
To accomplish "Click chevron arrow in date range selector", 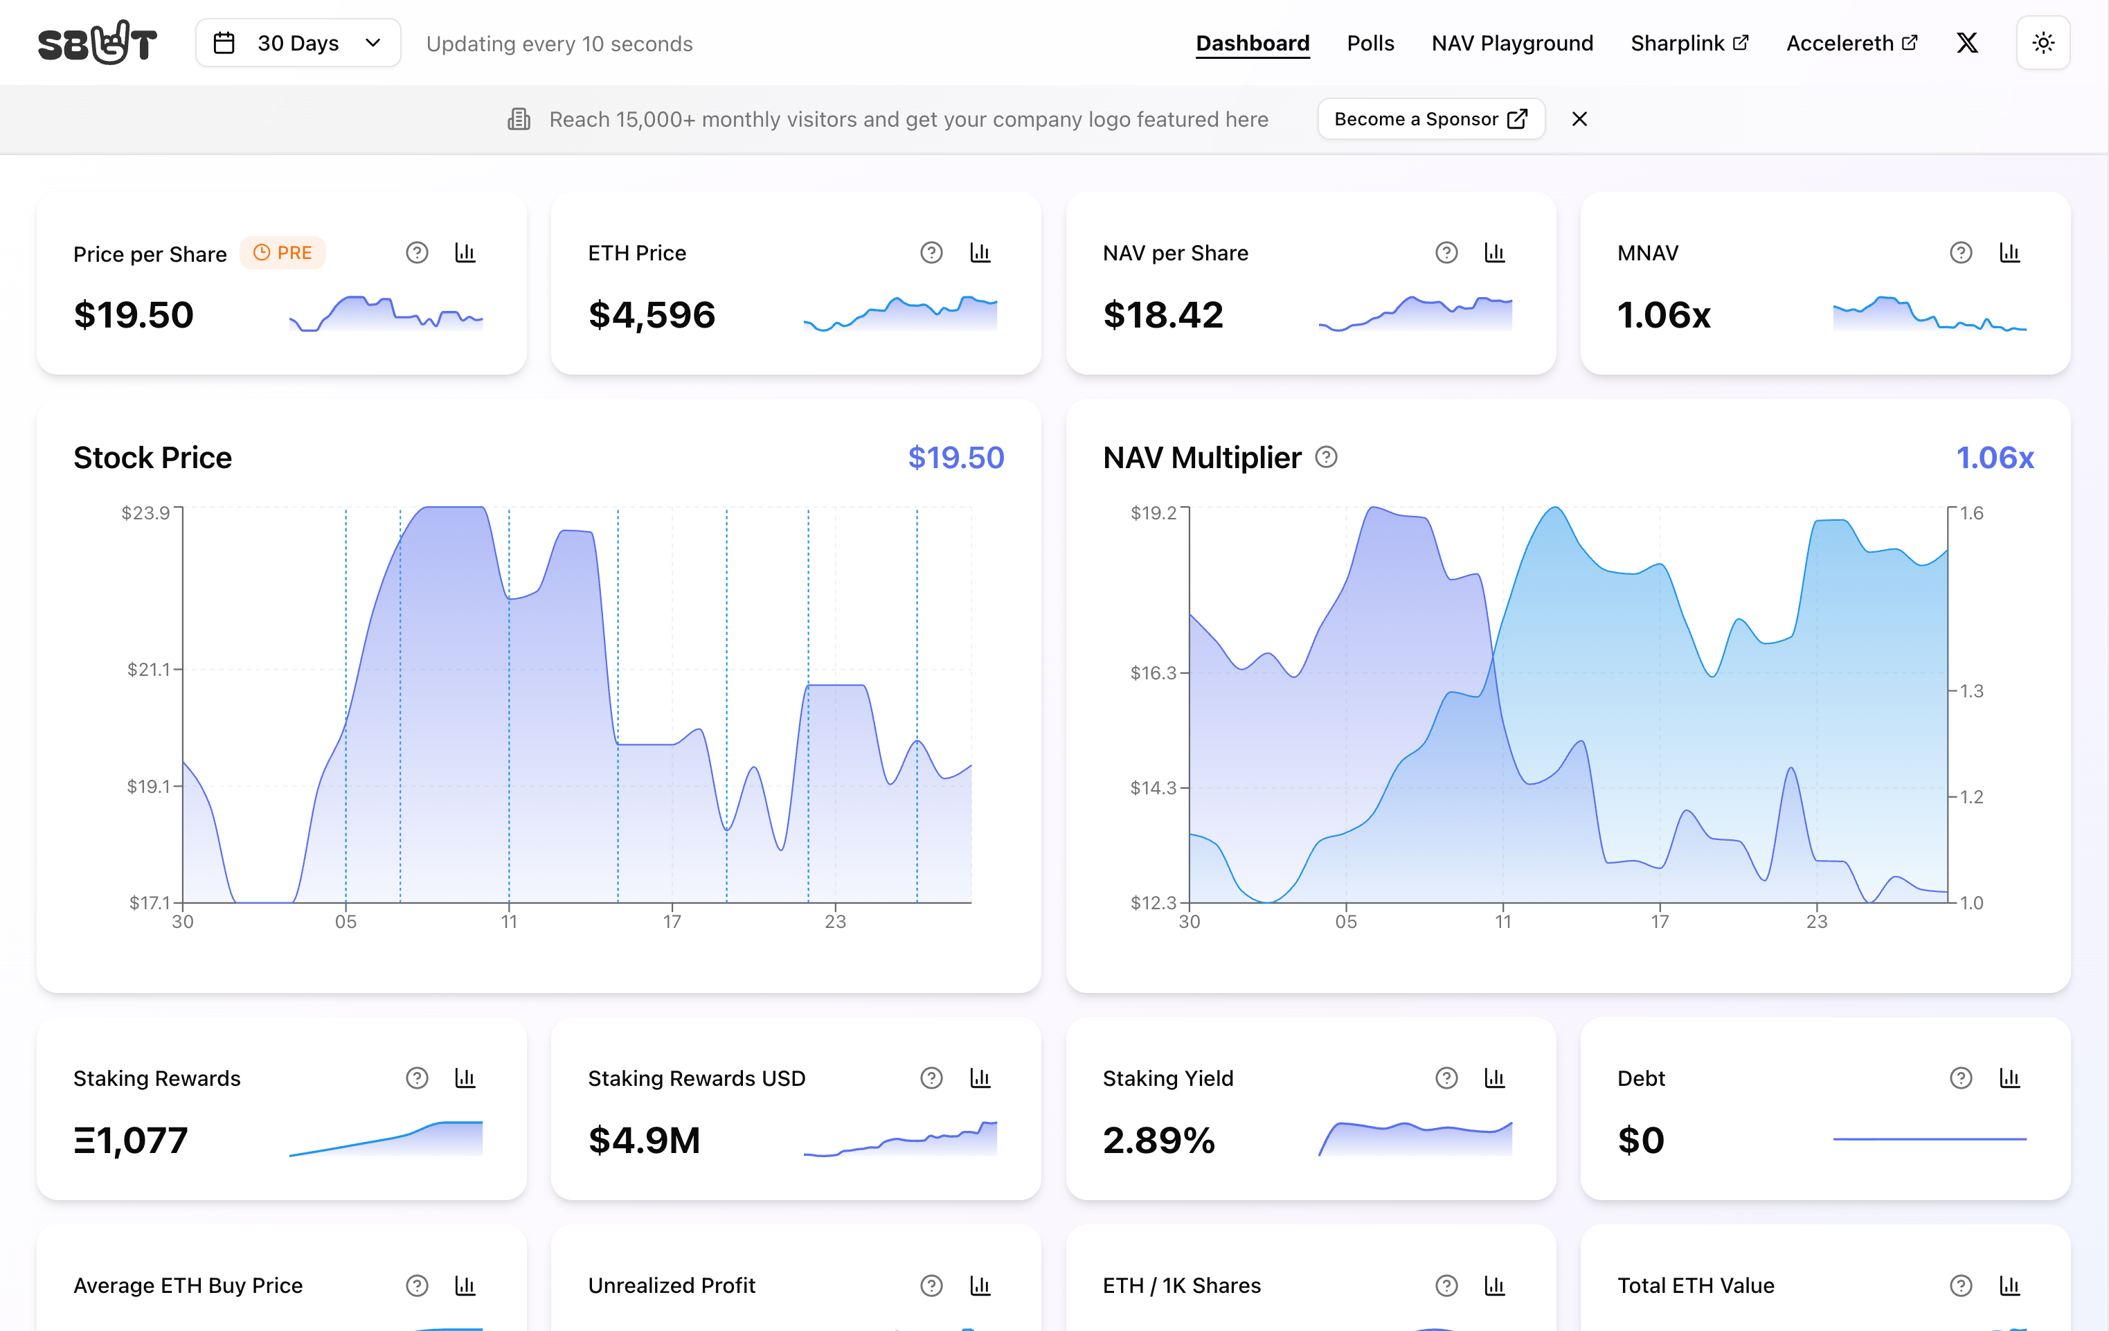I will pyautogui.click(x=373, y=43).
